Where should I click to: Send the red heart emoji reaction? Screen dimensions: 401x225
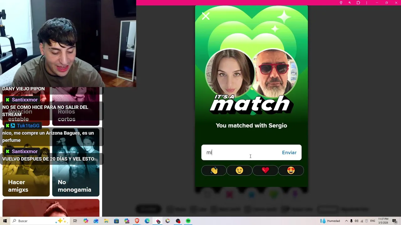(x=265, y=170)
